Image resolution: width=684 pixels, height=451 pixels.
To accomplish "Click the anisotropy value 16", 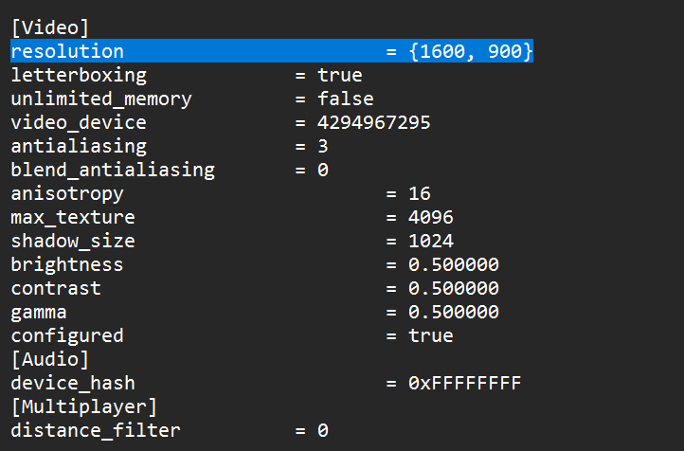I will coord(420,194).
